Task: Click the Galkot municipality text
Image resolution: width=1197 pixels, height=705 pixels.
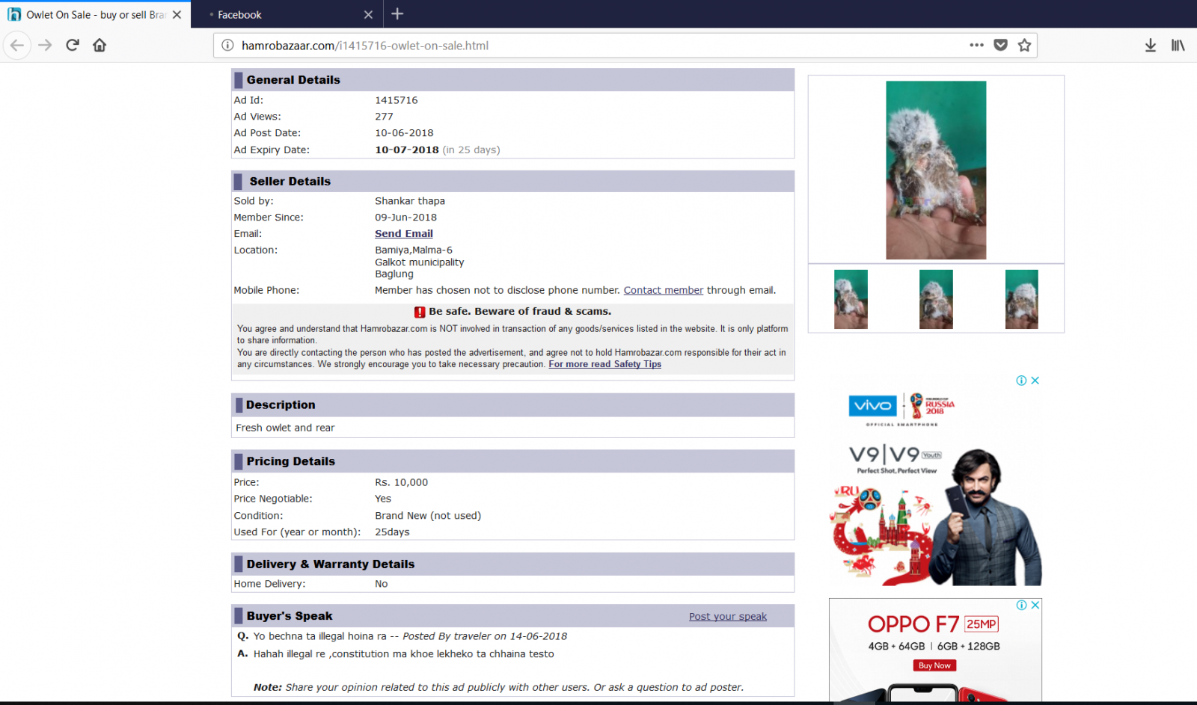Action: coord(420,262)
